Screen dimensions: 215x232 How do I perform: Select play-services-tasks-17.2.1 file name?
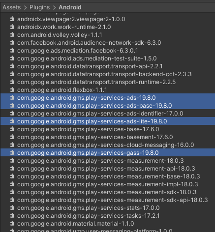coord(89,216)
